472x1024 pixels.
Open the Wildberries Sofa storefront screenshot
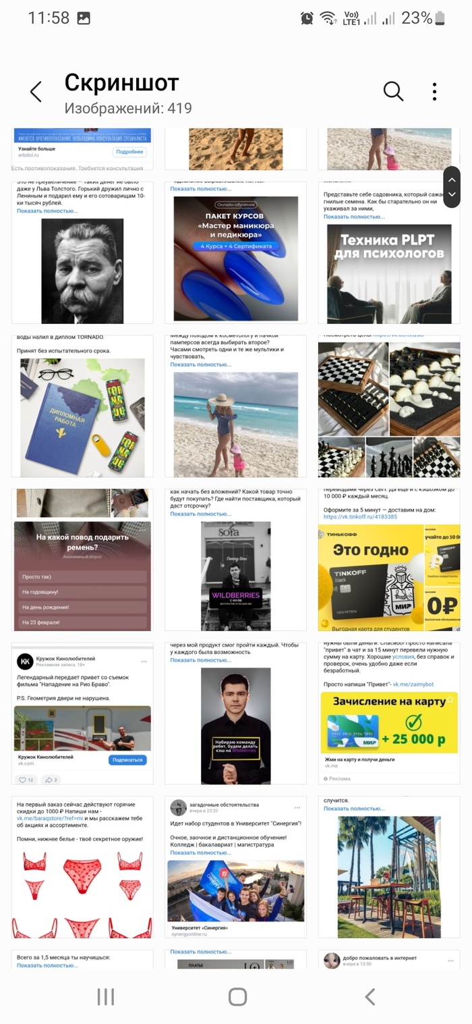(236, 560)
